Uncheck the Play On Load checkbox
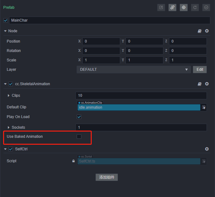 point(79,117)
